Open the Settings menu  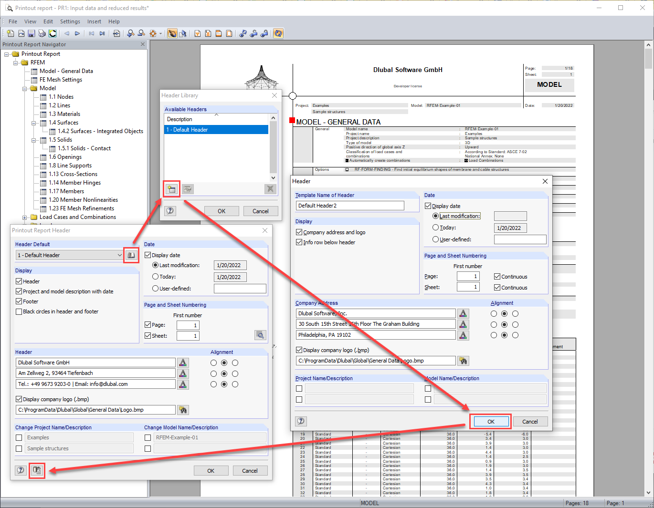[x=70, y=21]
